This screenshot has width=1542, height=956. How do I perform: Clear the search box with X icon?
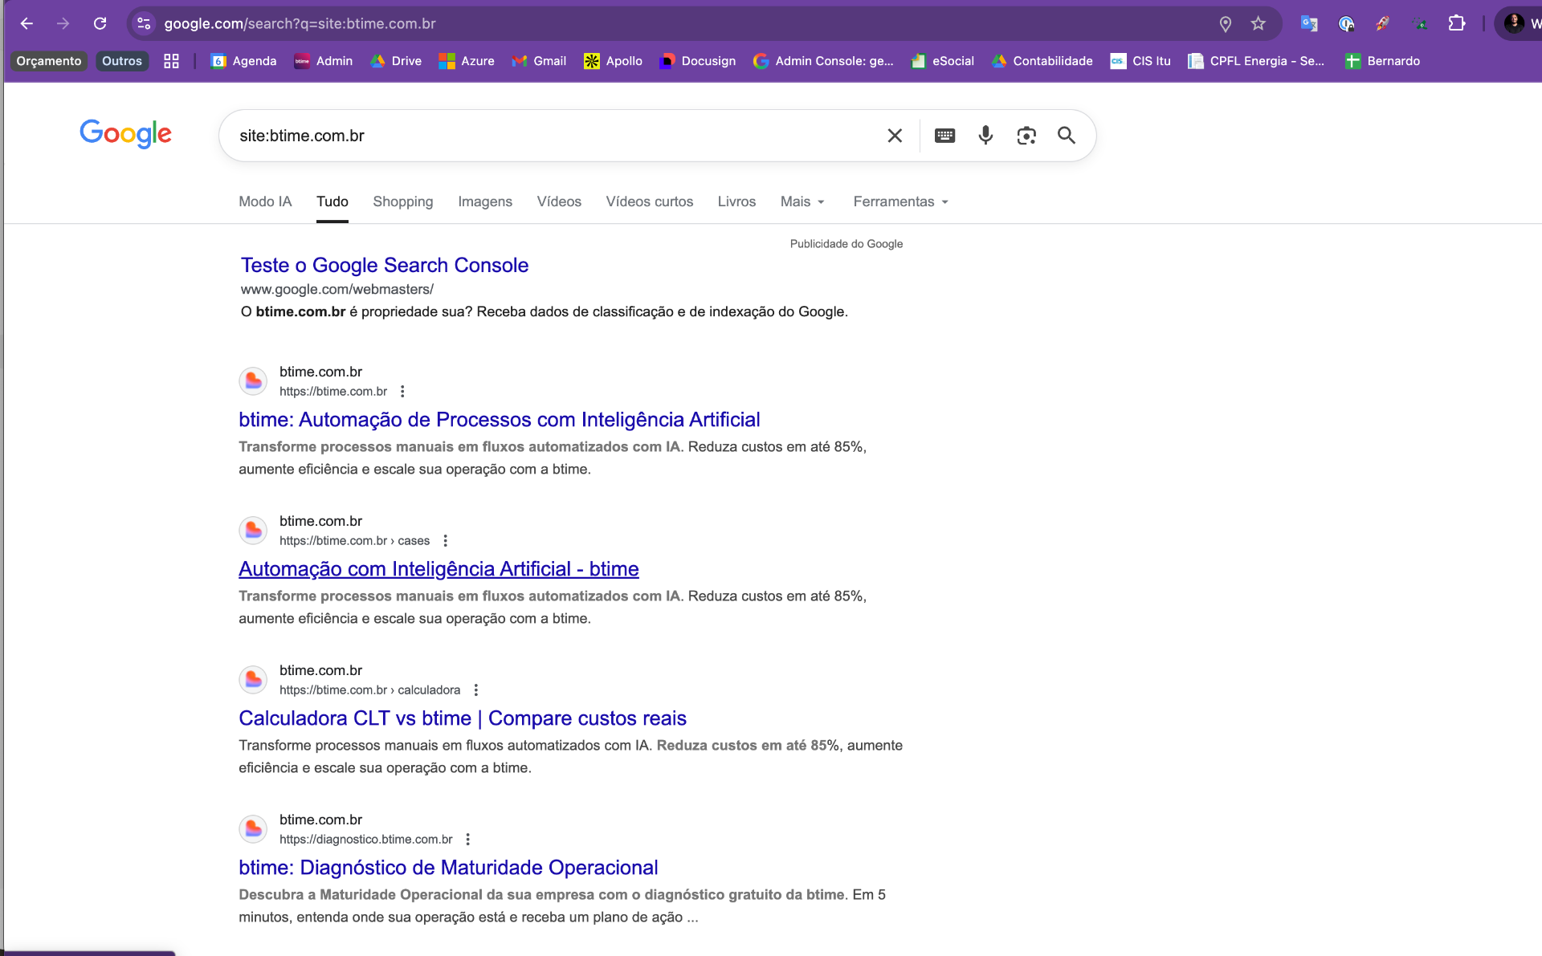[895, 136]
